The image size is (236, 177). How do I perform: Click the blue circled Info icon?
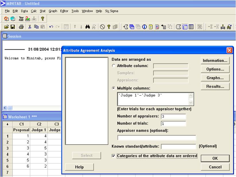(144, 27)
